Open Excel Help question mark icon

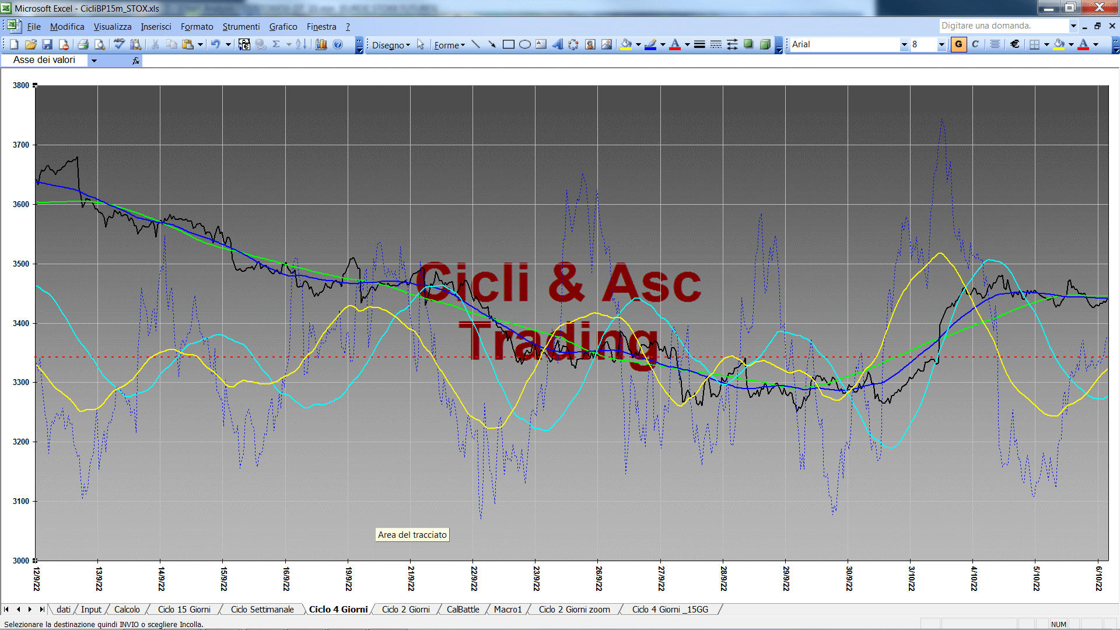click(x=338, y=44)
